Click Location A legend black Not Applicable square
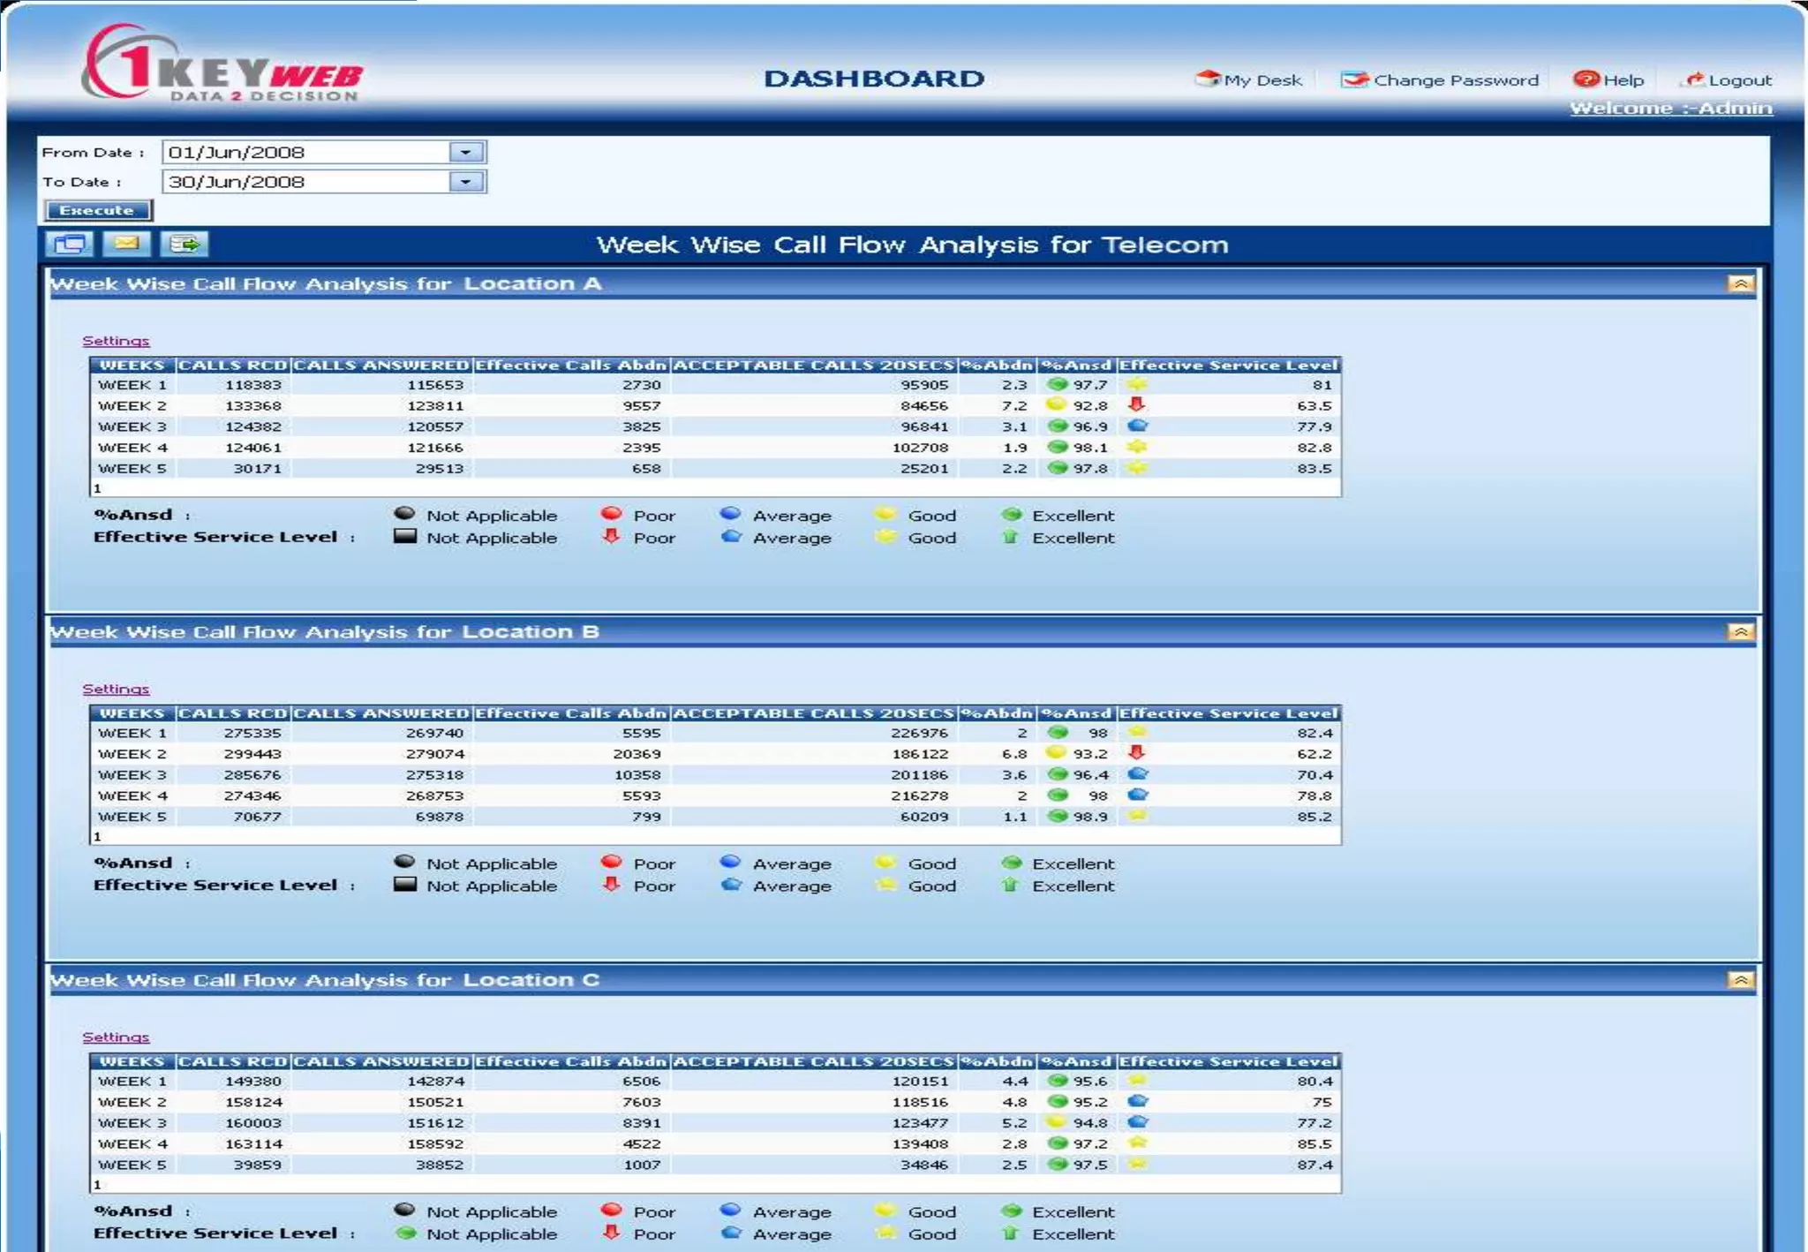Viewport: 1808px width, 1252px height. [x=404, y=536]
